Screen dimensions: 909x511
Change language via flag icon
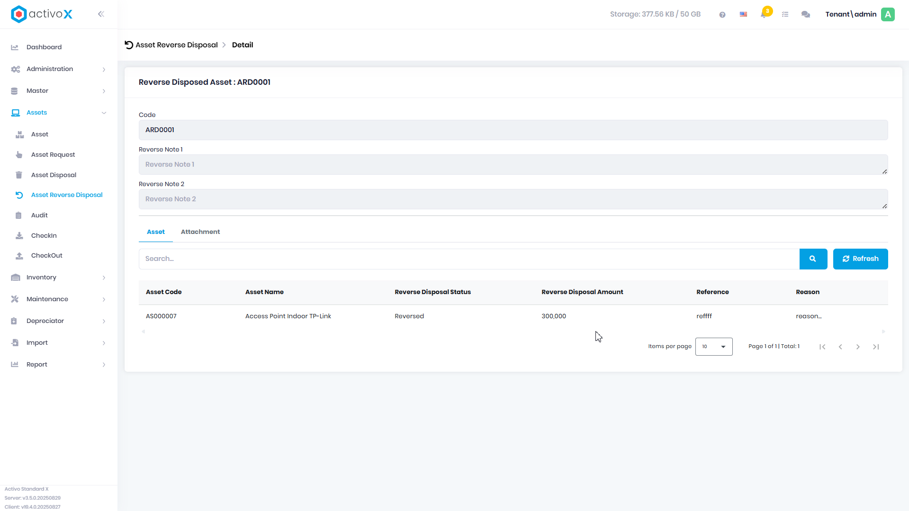tap(743, 15)
